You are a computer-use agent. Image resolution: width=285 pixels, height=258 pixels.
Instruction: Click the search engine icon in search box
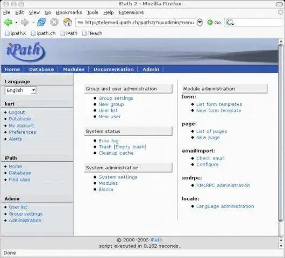click(230, 23)
